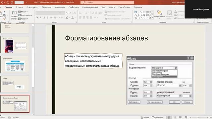The height and width of the screenshot is (119, 212).
Task: Select the Размер slide thumbnail
Action: [x=15, y=84]
